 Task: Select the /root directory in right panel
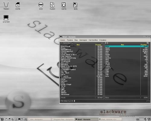point(127,64)
